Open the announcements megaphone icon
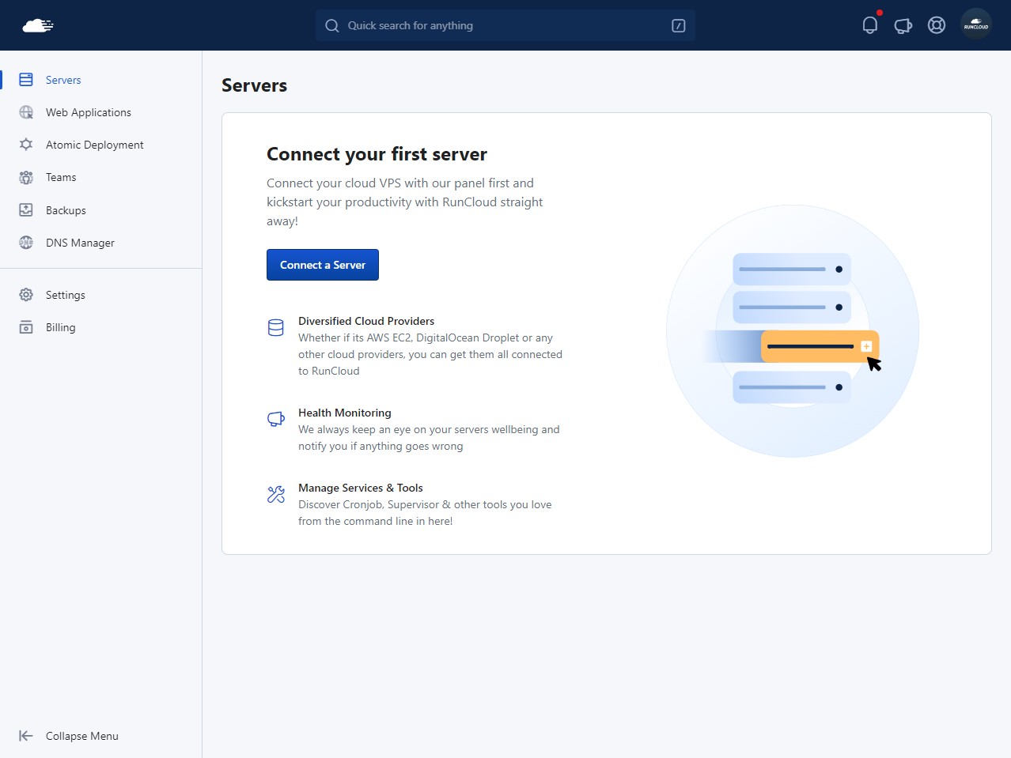This screenshot has width=1011, height=758. 903,25
